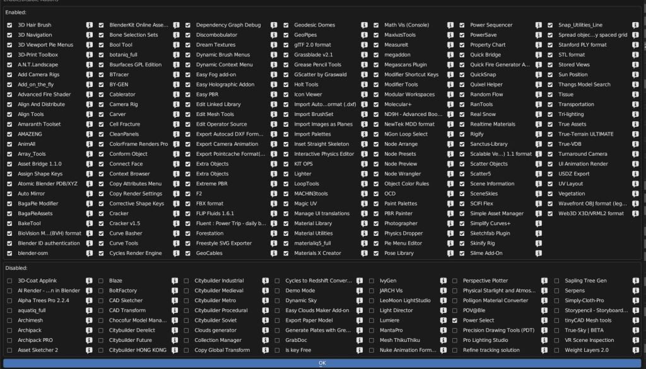Show info for Sun Position addon
The image size is (646, 369).
[635, 74]
